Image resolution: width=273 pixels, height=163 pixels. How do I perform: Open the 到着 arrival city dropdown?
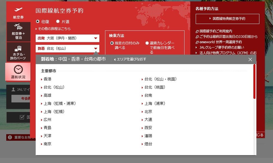click(67, 49)
